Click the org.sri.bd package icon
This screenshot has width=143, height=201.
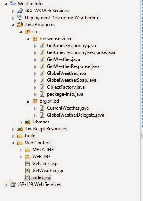point(35,101)
